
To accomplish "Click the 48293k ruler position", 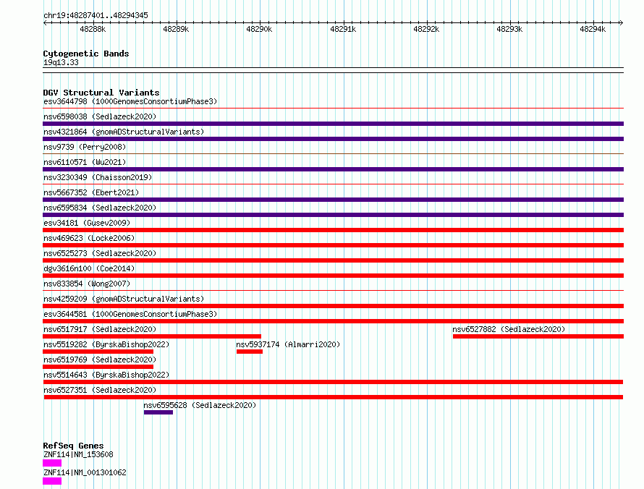I will tap(509, 29).
